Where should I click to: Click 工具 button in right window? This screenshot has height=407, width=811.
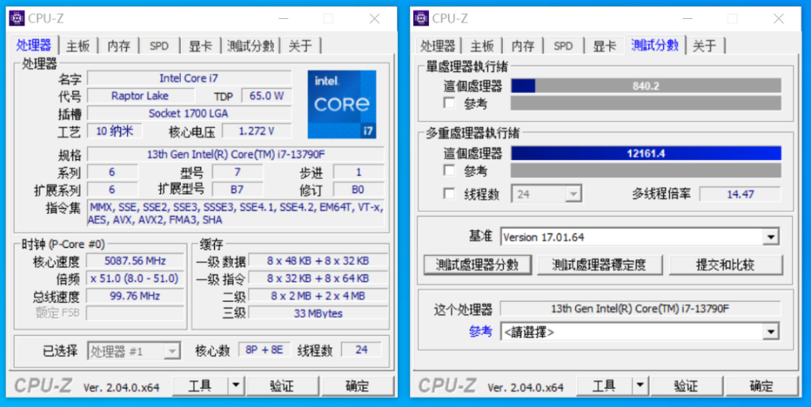(604, 386)
